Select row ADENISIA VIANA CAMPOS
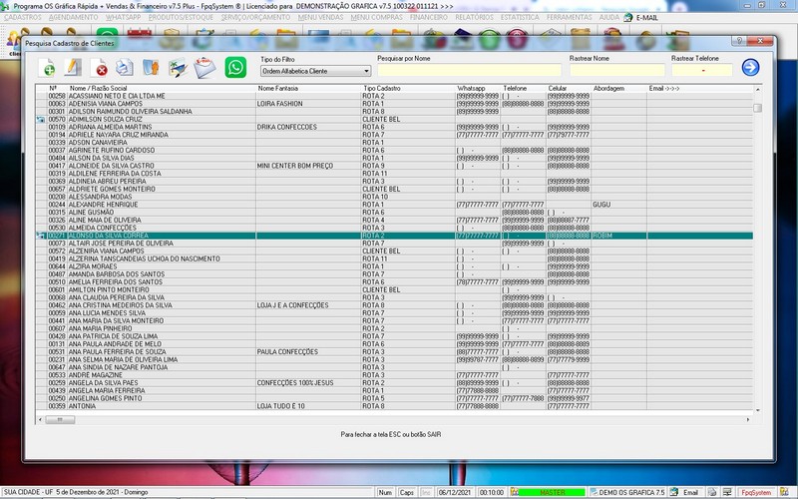Screen dimensions: 798x499 click(x=394, y=104)
